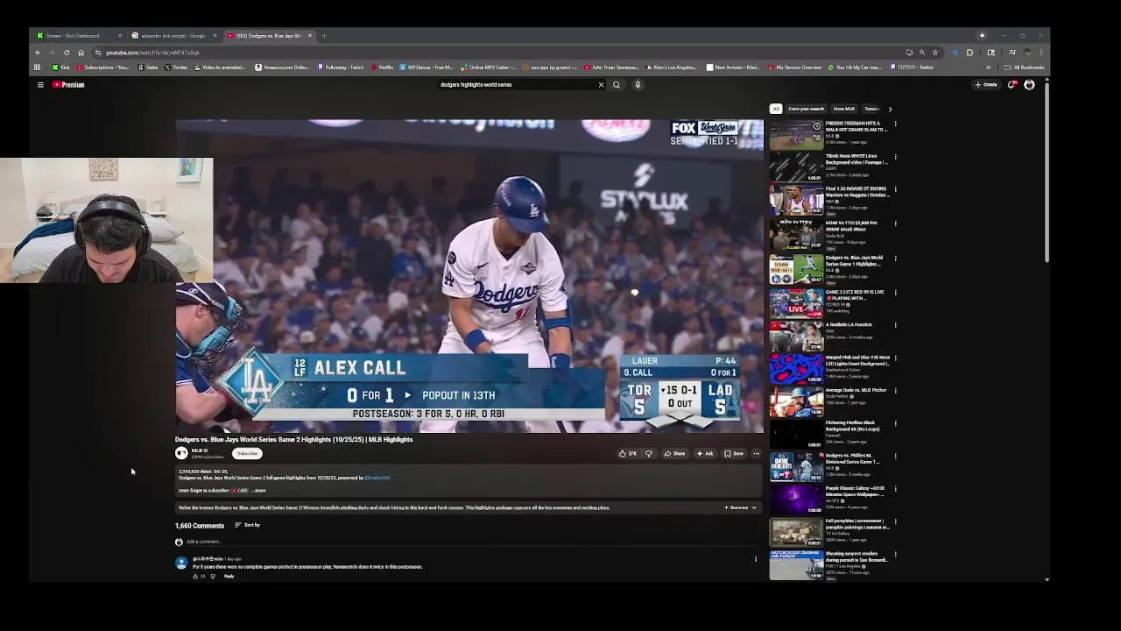Open the YouTube notifications bell

coord(1012,85)
